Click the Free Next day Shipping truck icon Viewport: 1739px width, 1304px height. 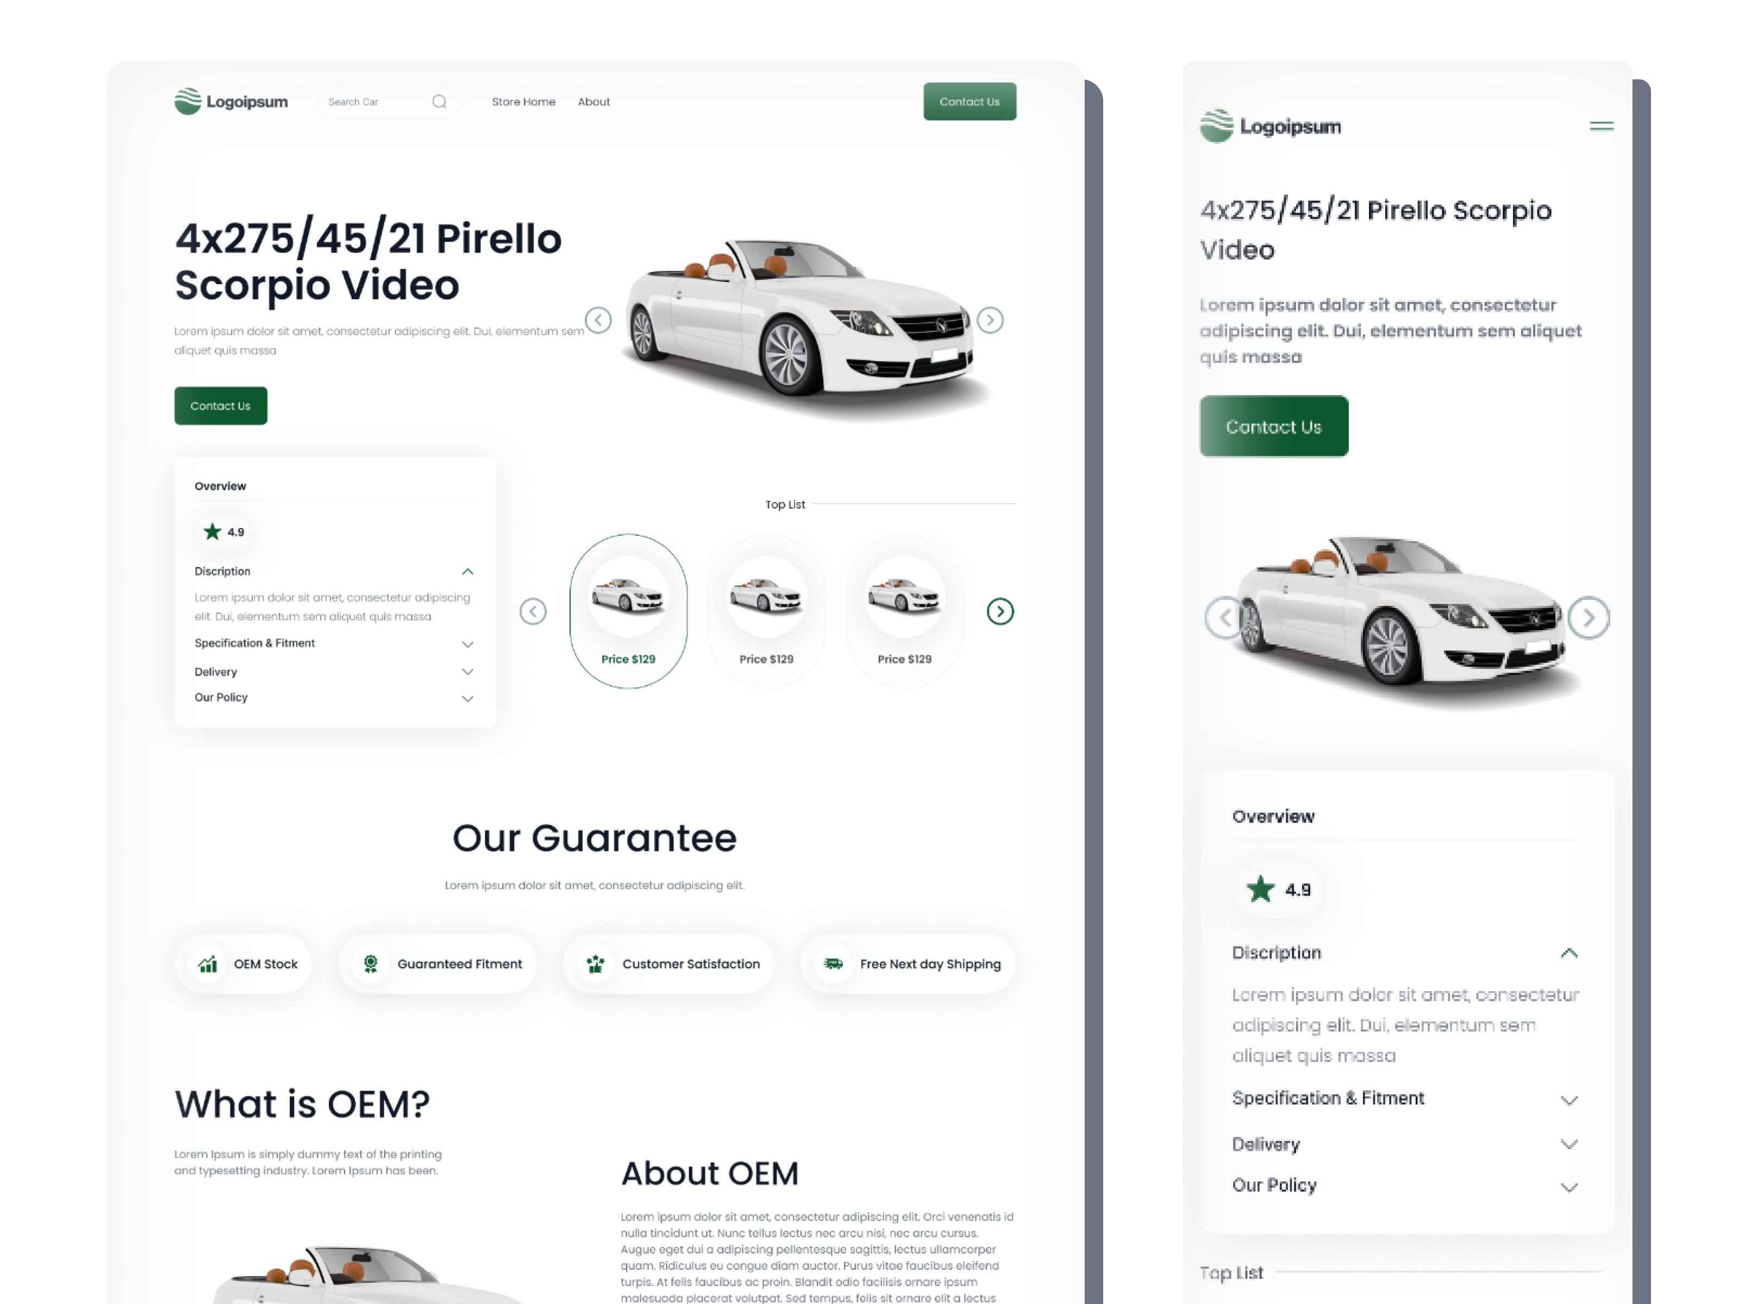(833, 964)
